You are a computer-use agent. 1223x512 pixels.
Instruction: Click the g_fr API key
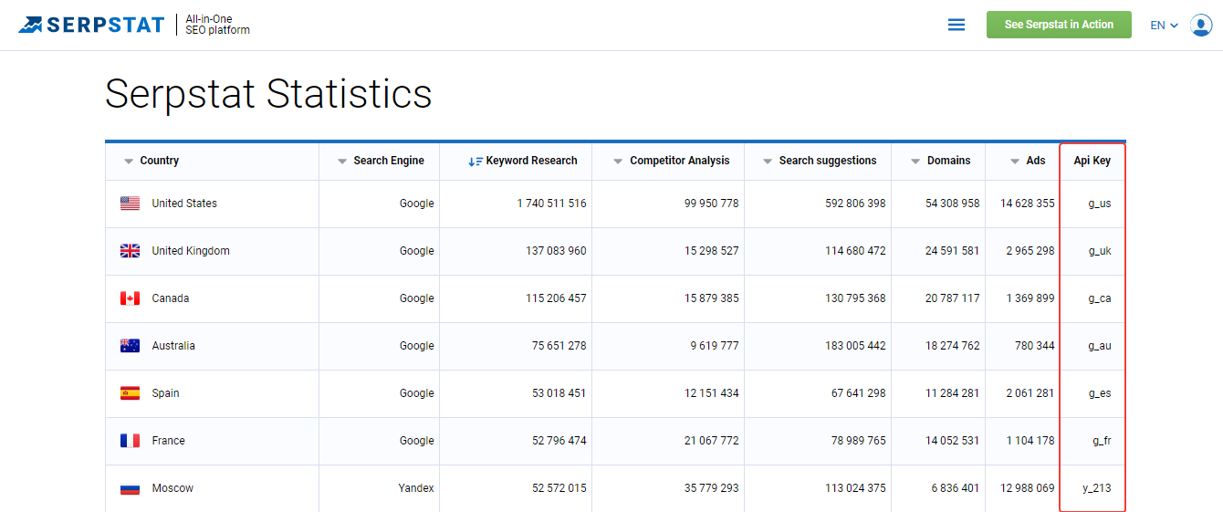(1102, 441)
